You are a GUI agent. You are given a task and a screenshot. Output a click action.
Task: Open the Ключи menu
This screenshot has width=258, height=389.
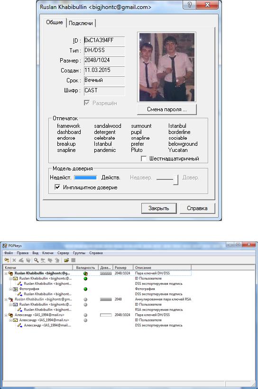[x=48, y=253]
